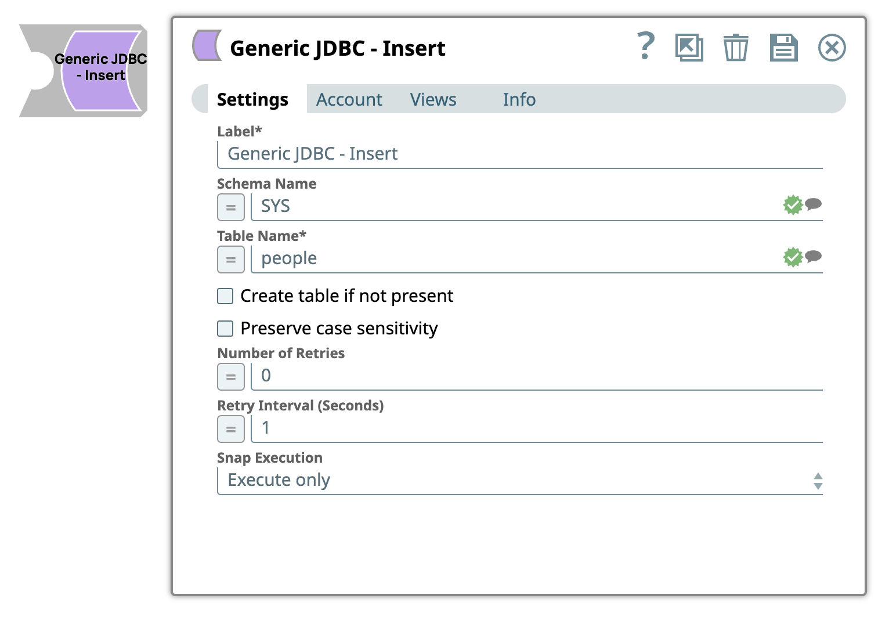
Task: Delete the snap with trash icon
Action: tap(735, 48)
